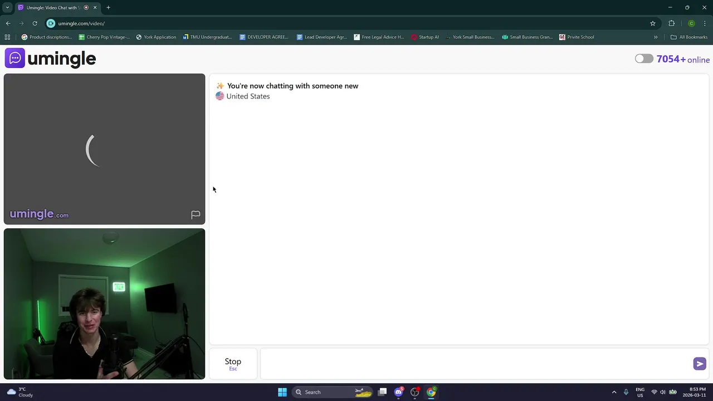Click the 7054+ online counter
The width and height of the screenshot is (713, 401).
click(x=683, y=59)
